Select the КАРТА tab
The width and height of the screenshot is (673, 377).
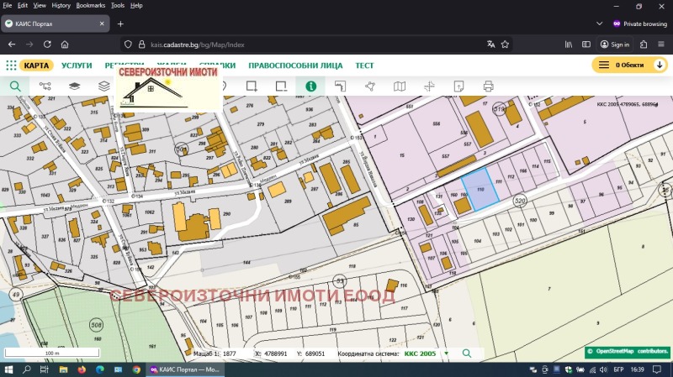tap(36, 65)
